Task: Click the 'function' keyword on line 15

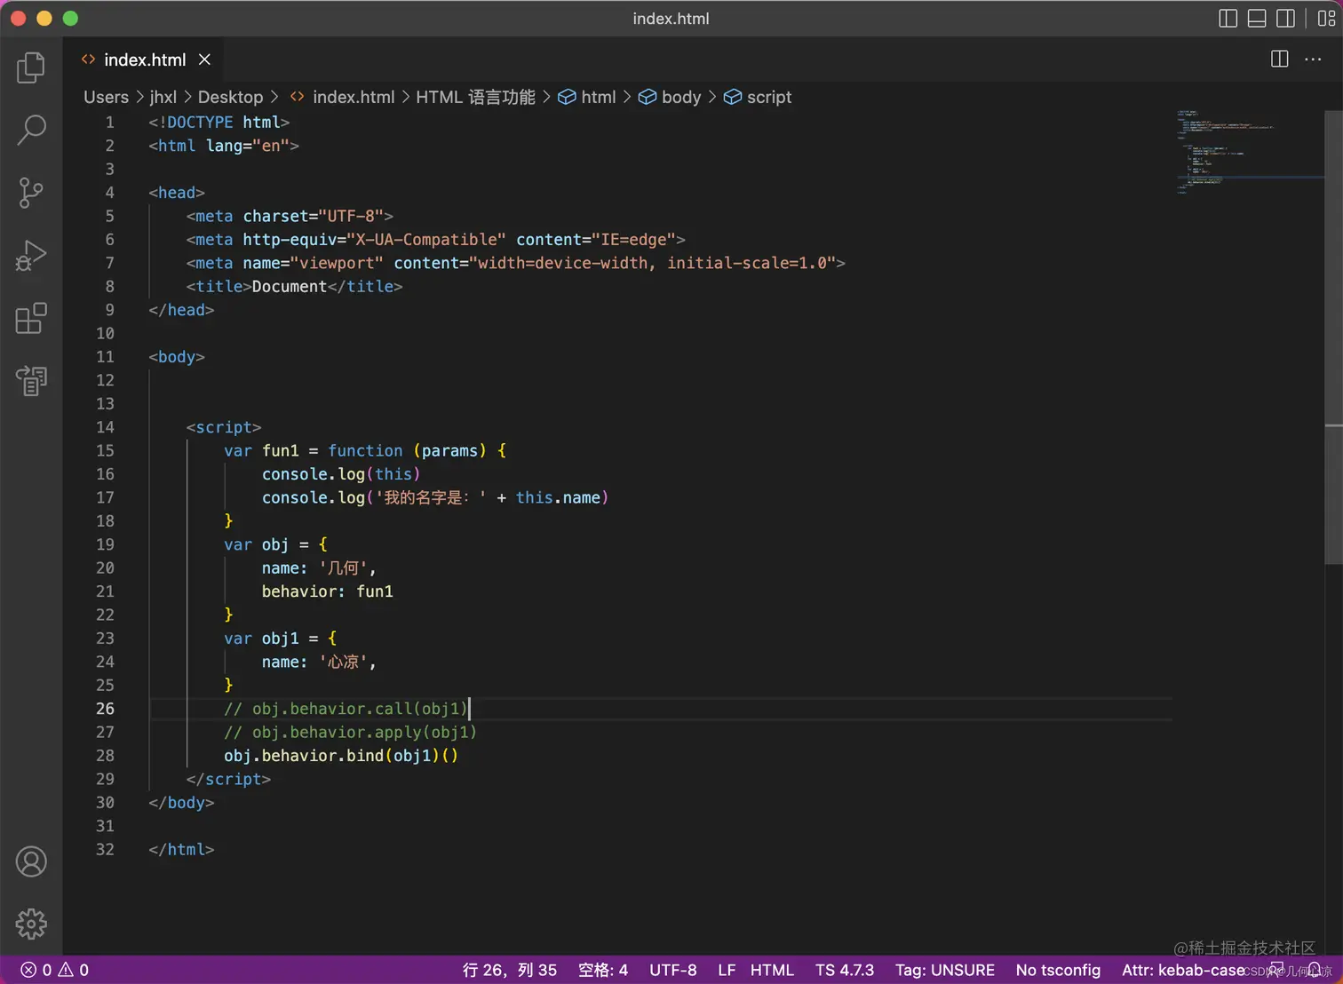Action: click(365, 451)
